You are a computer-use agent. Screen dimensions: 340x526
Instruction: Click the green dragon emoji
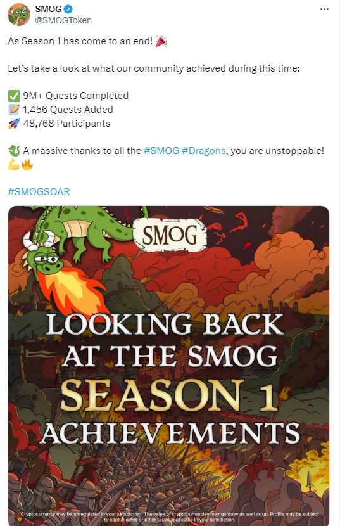14,151
